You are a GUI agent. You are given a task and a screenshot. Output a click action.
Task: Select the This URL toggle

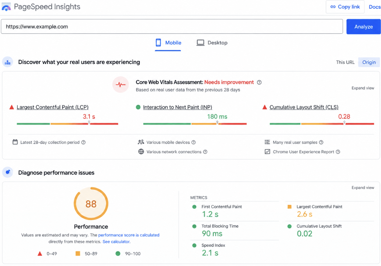click(x=345, y=62)
